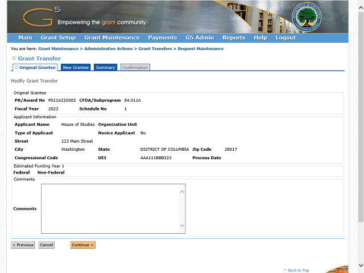Follow the Request Maintenance breadcrumb link
The image size is (364, 273).
[x=201, y=49]
